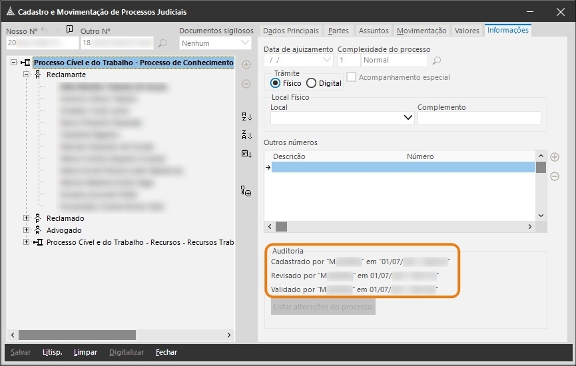Click the sort by date calendar icon
This screenshot has height=366, width=576.
click(x=246, y=154)
